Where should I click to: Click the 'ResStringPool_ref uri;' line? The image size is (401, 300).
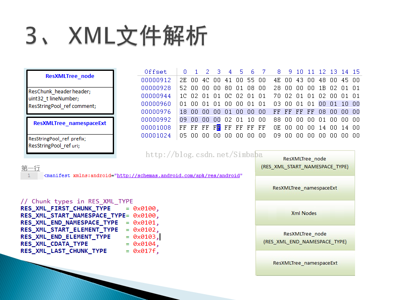pyautogui.click(x=54, y=146)
